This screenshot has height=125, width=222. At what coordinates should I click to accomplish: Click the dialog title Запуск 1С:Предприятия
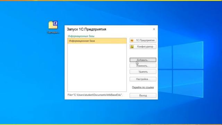coord(86,29)
